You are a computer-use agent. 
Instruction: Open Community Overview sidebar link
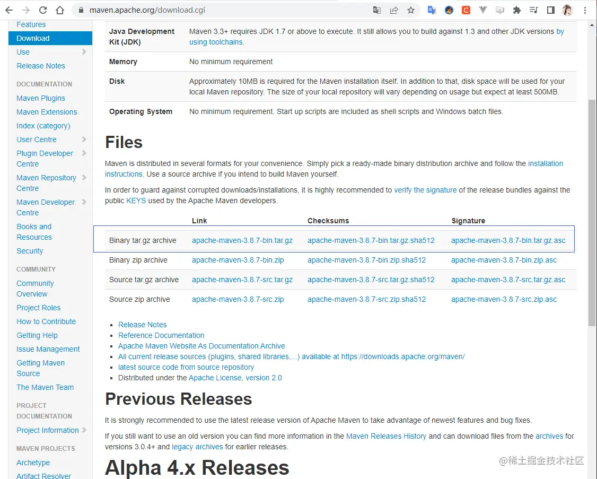[x=35, y=289]
